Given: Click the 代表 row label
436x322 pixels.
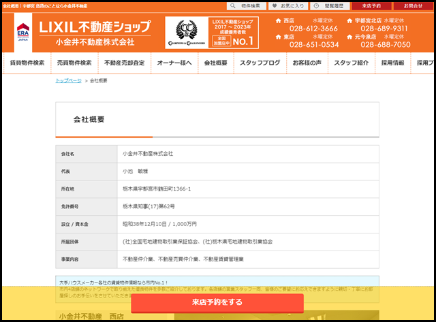Looking at the screenshot, I should (65, 172).
